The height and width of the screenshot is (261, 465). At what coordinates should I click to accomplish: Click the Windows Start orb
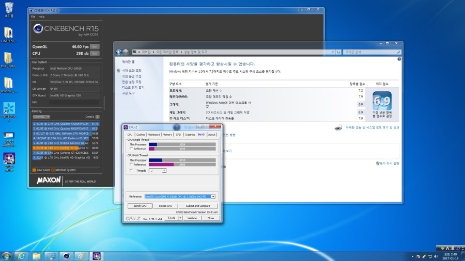[x=6, y=255]
